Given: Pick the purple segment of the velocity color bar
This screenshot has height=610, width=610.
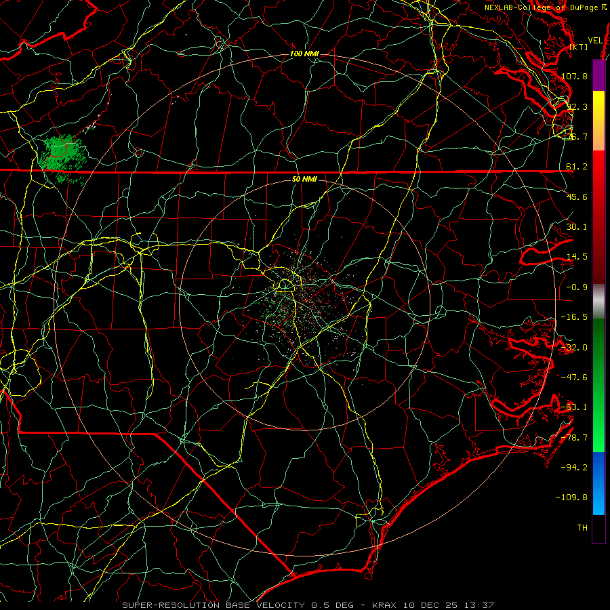Looking at the screenshot, I should point(598,75).
